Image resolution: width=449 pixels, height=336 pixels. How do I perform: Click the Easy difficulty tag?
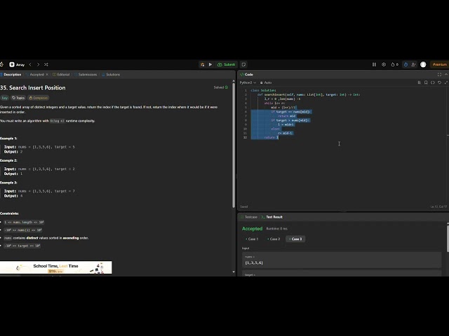click(5, 98)
